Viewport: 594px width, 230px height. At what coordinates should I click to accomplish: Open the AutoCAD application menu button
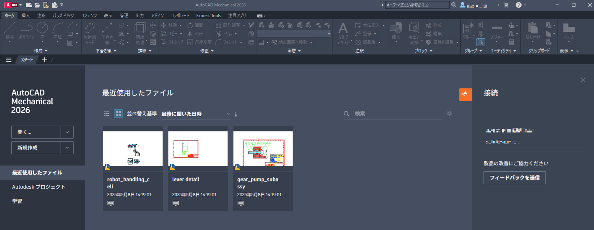[13, 5]
